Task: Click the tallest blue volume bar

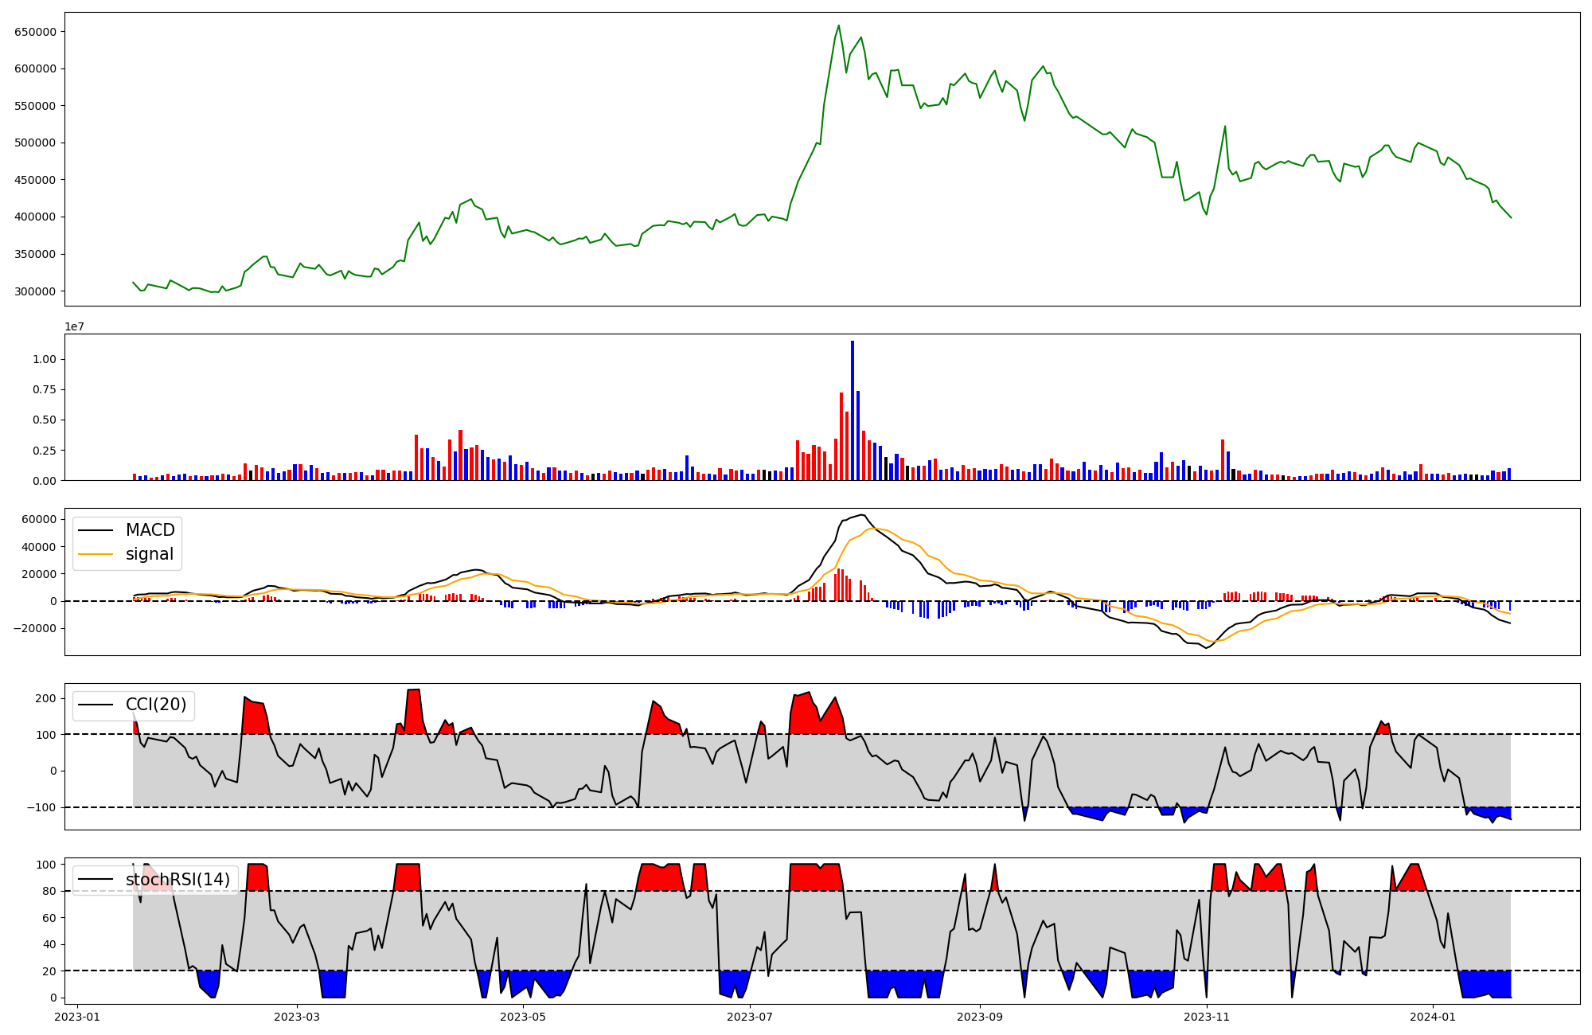Action: [852, 410]
